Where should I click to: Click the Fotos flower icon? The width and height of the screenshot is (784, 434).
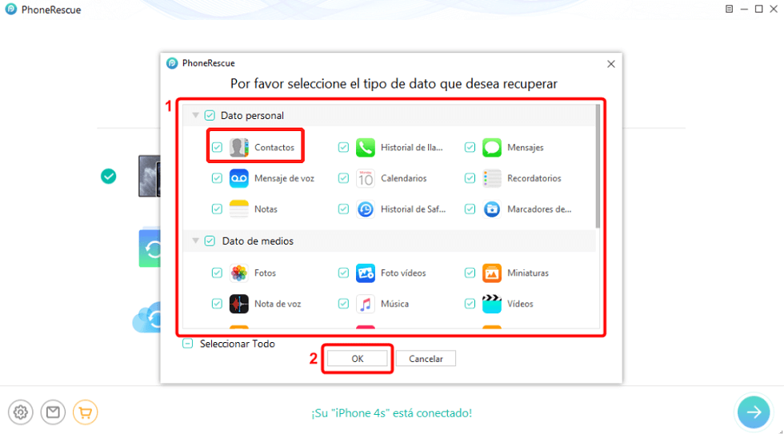coord(239,273)
